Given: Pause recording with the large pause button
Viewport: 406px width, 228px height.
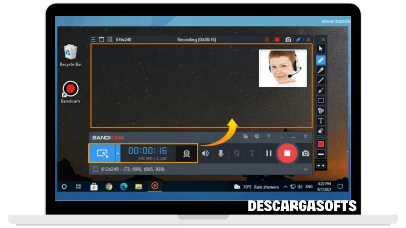Looking at the screenshot, I should pyautogui.click(x=268, y=153).
